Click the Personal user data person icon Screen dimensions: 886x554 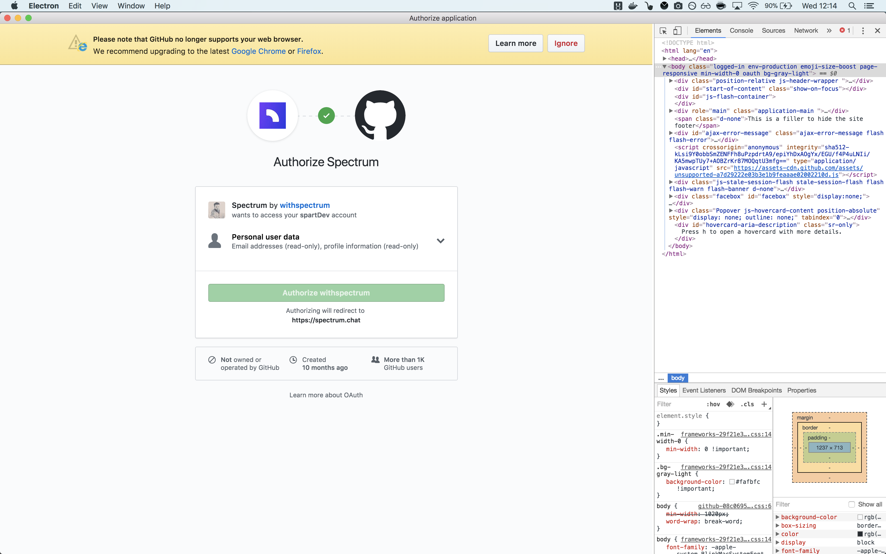click(x=215, y=241)
